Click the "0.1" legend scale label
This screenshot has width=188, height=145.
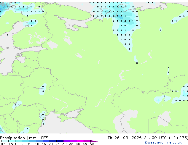[3, 144]
